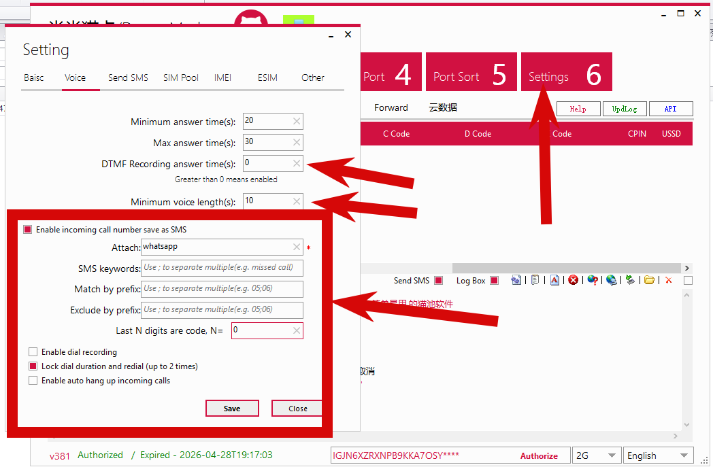This screenshot has height=467, width=713.
Task: Select the Voice settings tab
Action: click(x=75, y=77)
